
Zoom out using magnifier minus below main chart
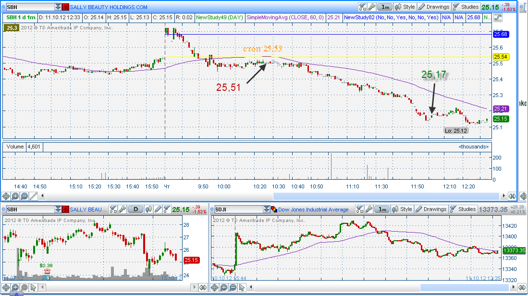pyautogui.click(x=24, y=196)
